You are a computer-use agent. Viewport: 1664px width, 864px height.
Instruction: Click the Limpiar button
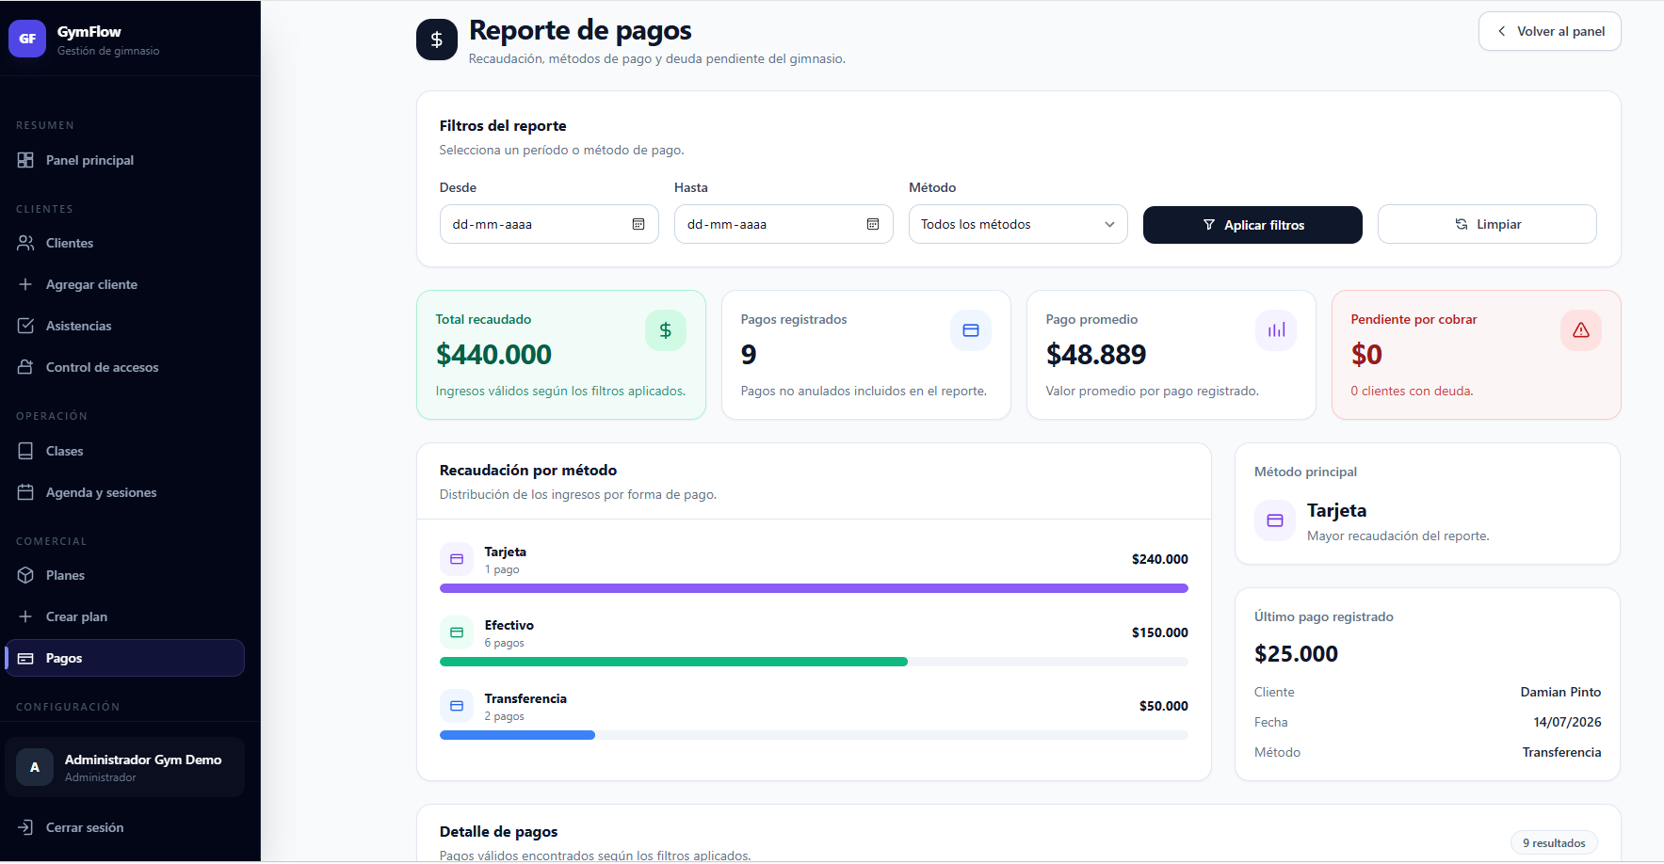pos(1487,224)
